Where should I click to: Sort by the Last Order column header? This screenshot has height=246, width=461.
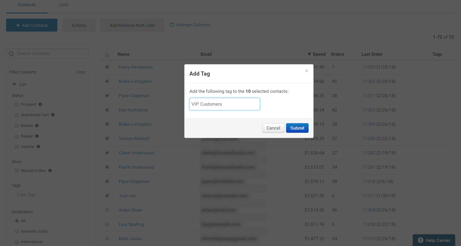tap(372, 54)
